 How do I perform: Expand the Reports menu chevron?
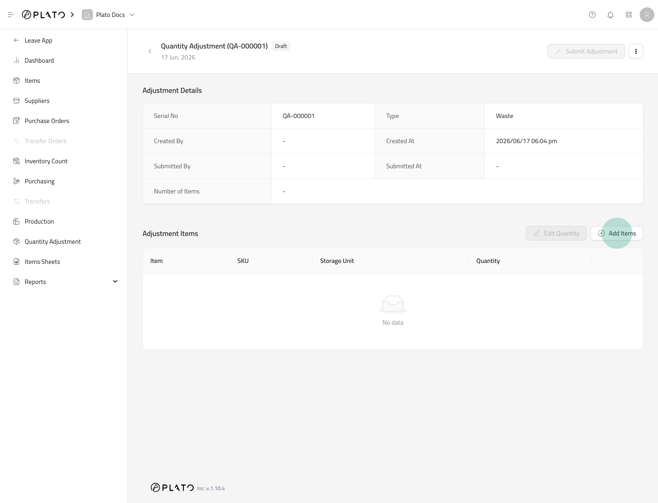tap(115, 282)
